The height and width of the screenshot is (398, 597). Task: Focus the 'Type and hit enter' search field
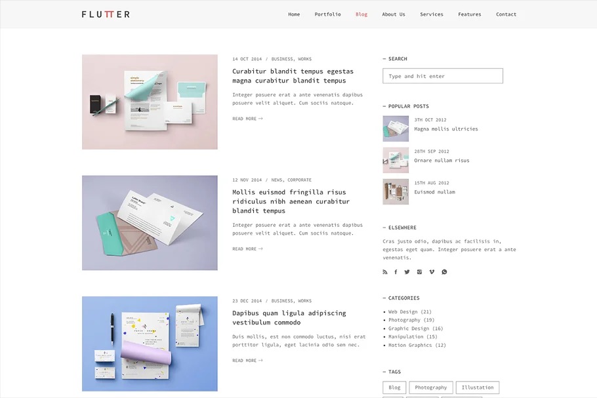coord(443,76)
